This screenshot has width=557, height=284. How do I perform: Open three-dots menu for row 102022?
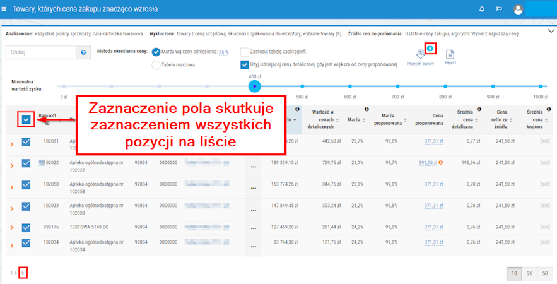pyautogui.click(x=254, y=167)
